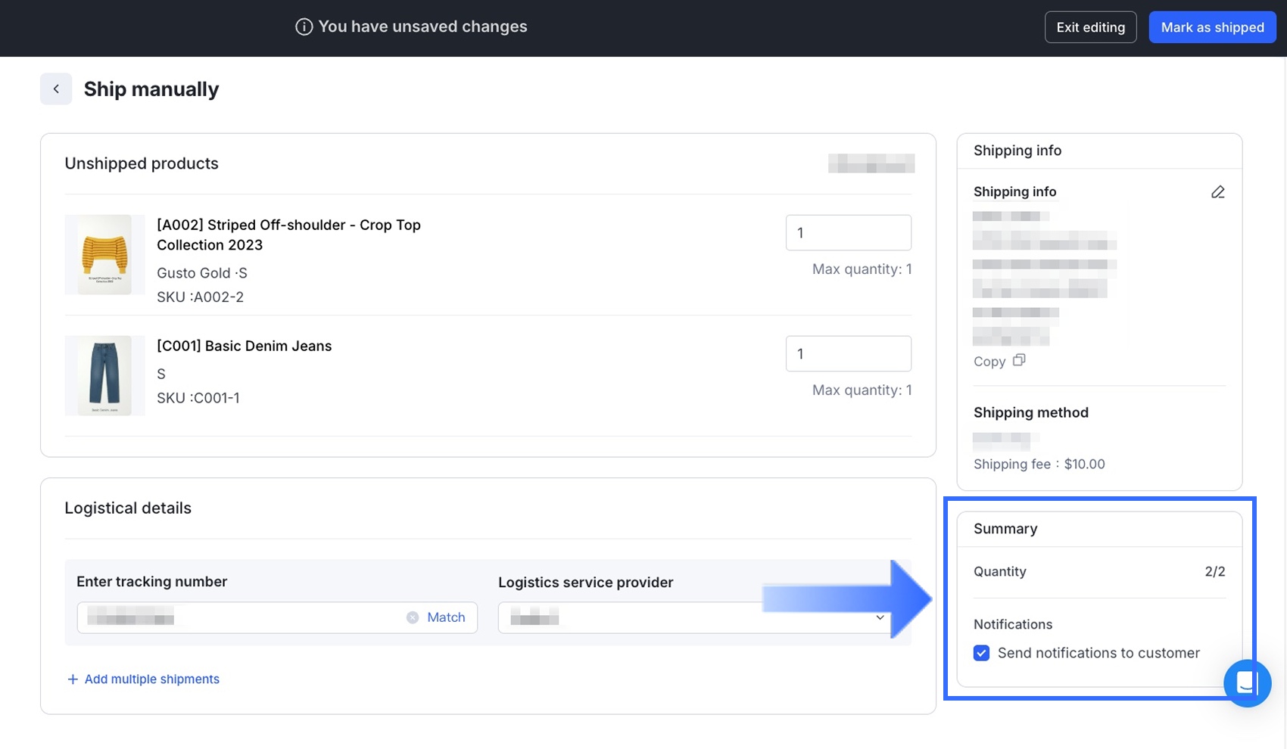Click the plus icon for adding shipments
The width and height of the screenshot is (1287, 749).
[x=73, y=679]
